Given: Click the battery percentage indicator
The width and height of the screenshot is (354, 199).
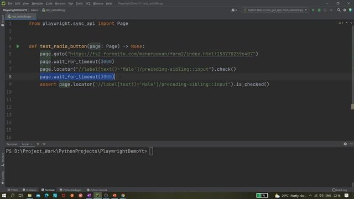Looking at the screenshot, I should coord(262,195).
